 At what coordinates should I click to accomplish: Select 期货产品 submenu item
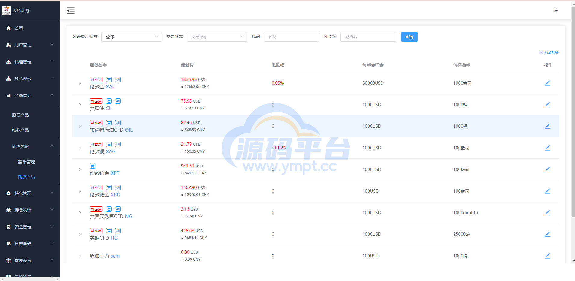click(30, 177)
